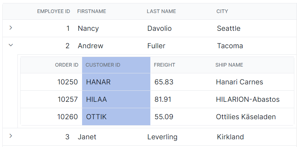Image resolution: width=297 pixels, height=147 pixels.
Task: Click order ID 10250 cell
Action: (x=51, y=82)
